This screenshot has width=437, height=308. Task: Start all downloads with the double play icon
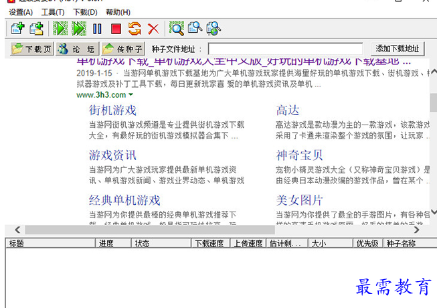pos(79,29)
